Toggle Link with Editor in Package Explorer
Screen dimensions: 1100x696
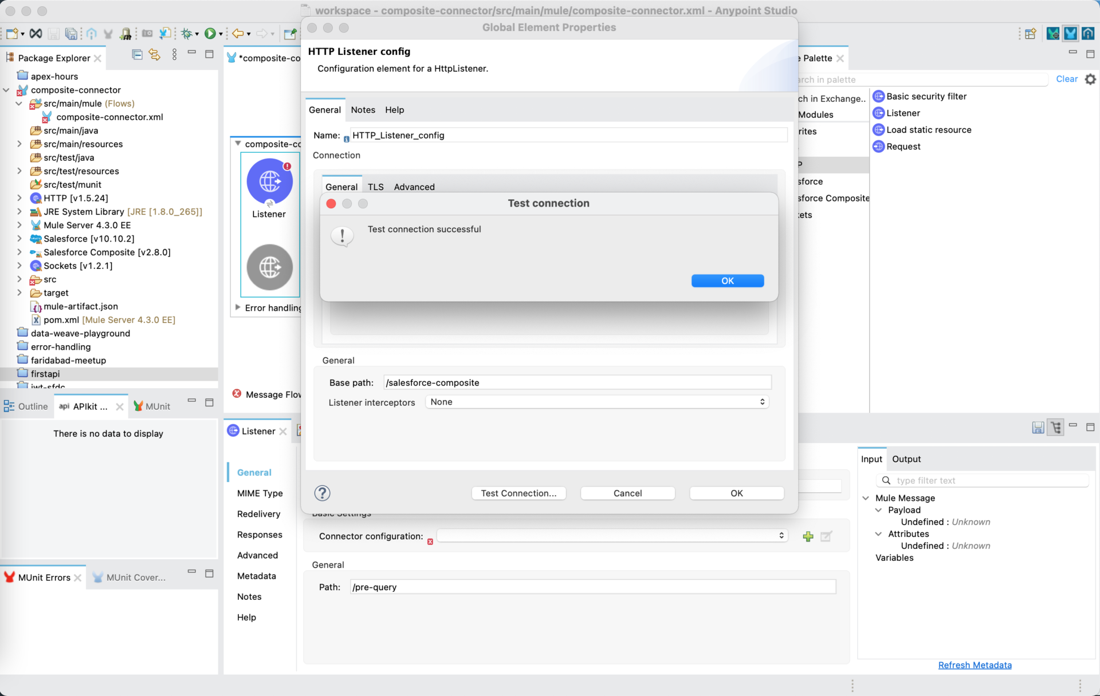click(x=154, y=54)
